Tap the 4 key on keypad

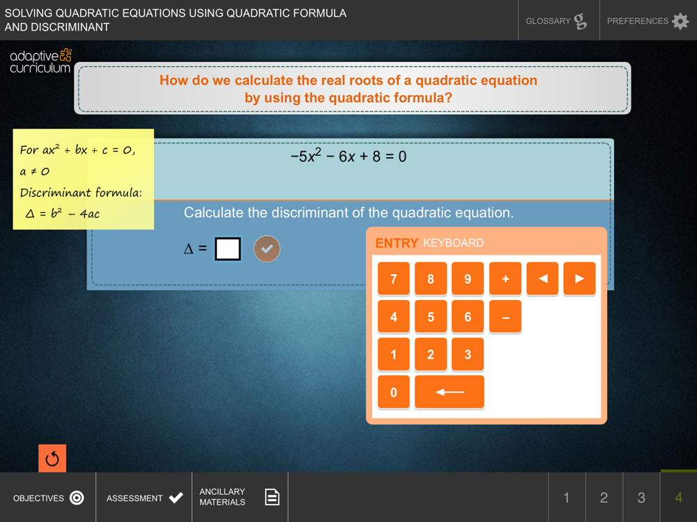click(393, 317)
